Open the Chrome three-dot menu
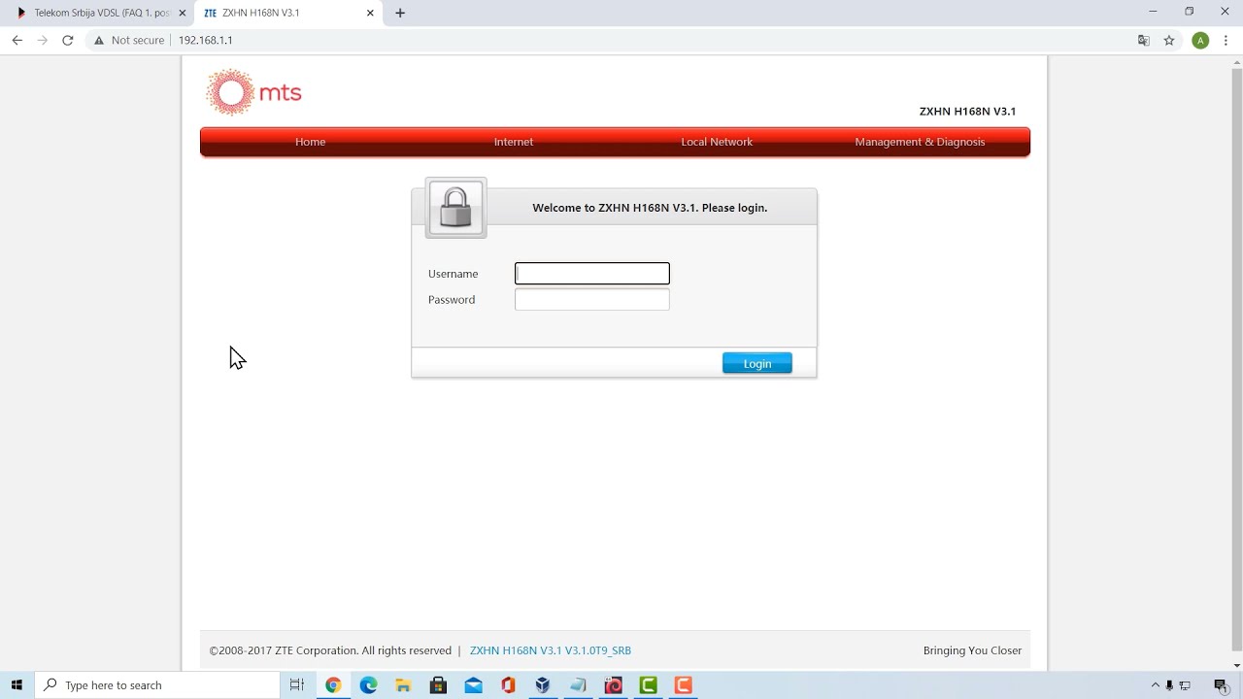This screenshot has height=699, width=1243. pos(1226,41)
